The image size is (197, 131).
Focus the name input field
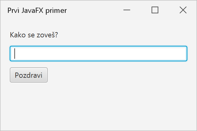click(x=98, y=54)
